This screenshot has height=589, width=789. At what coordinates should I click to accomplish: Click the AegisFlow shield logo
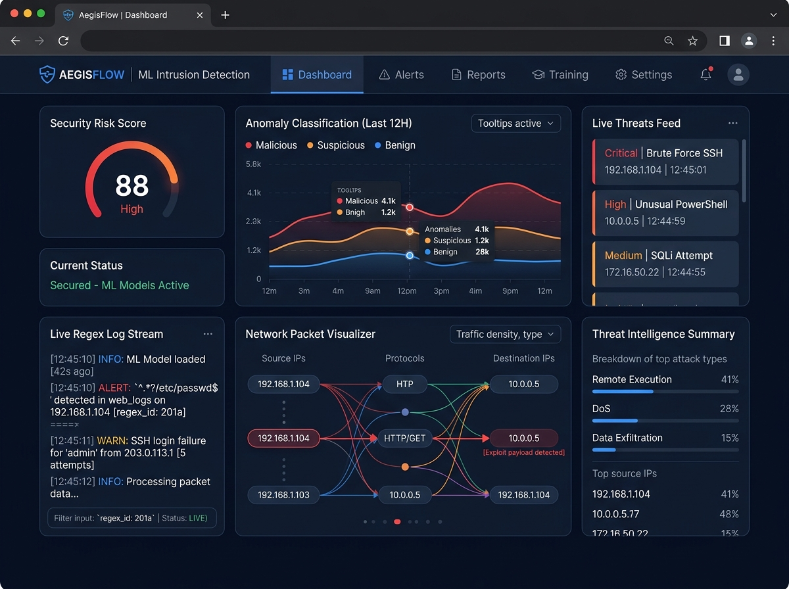(47, 74)
